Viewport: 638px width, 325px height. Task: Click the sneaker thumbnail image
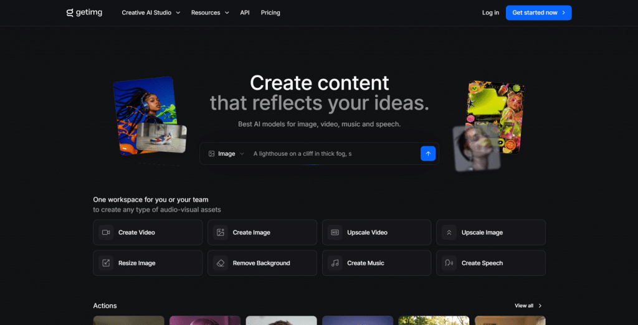pyautogui.click(x=161, y=138)
